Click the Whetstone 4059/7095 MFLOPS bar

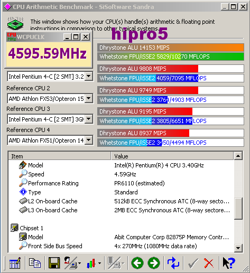(171, 78)
